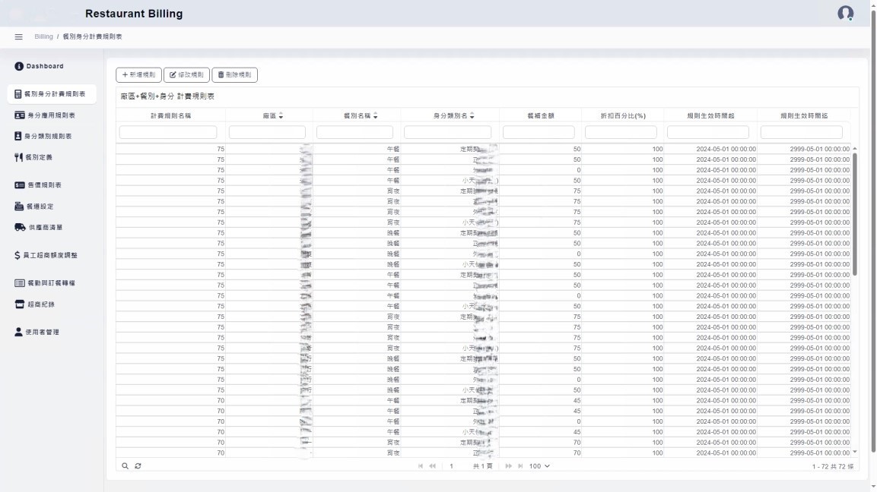Open the user profile avatar

tap(845, 14)
